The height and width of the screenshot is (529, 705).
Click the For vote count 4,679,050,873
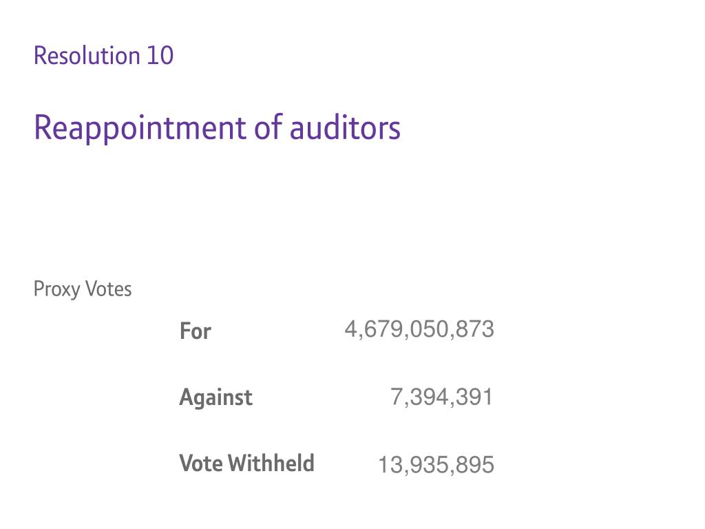point(419,329)
